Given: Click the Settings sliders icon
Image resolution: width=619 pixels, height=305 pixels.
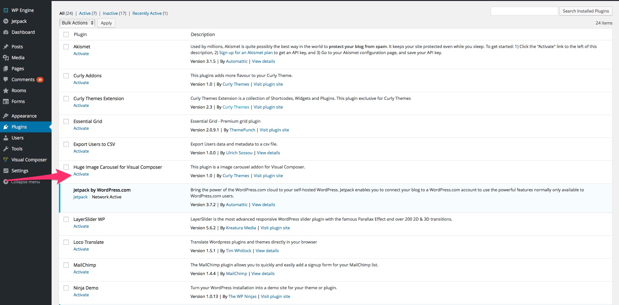Looking at the screenshot, I should [x=5, y=171].
